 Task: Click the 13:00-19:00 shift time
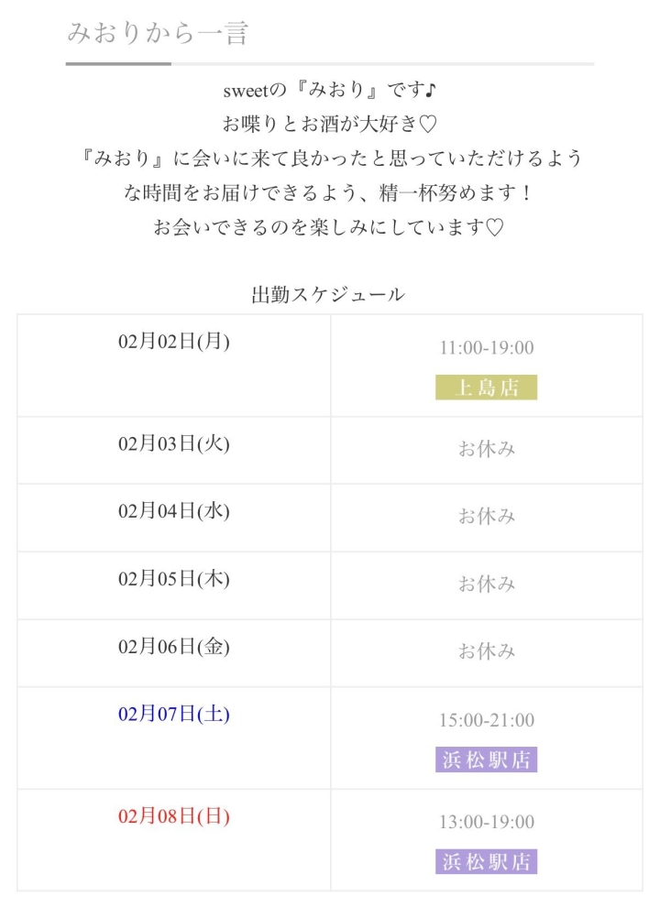pos(487,822)
